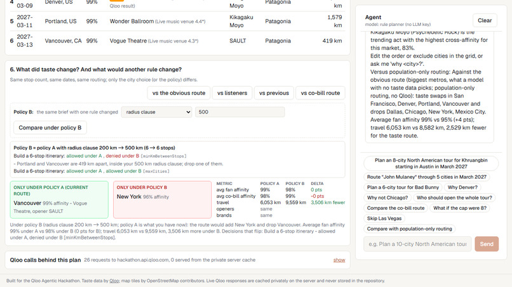Click the 'avg co-bill affinity' metric row label
The height and width of the screenshot is (287, 512).
coord(236,196)
